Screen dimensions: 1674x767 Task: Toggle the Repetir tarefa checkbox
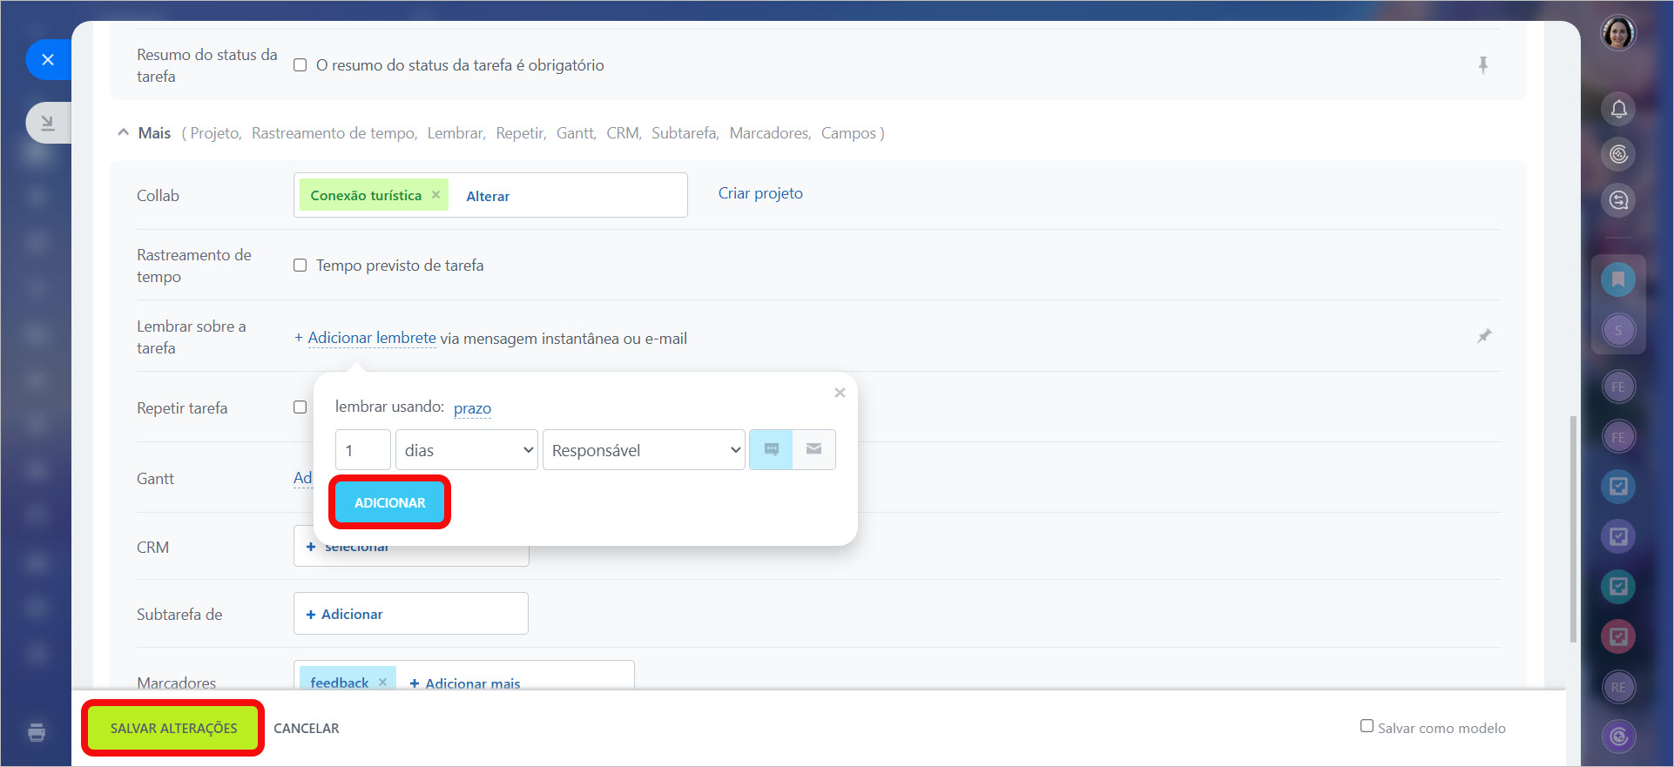pos(300,407)
